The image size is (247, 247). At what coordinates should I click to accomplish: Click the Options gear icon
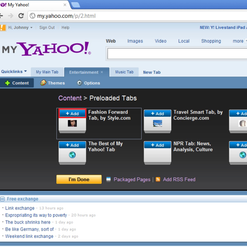(x=79, y=83)
